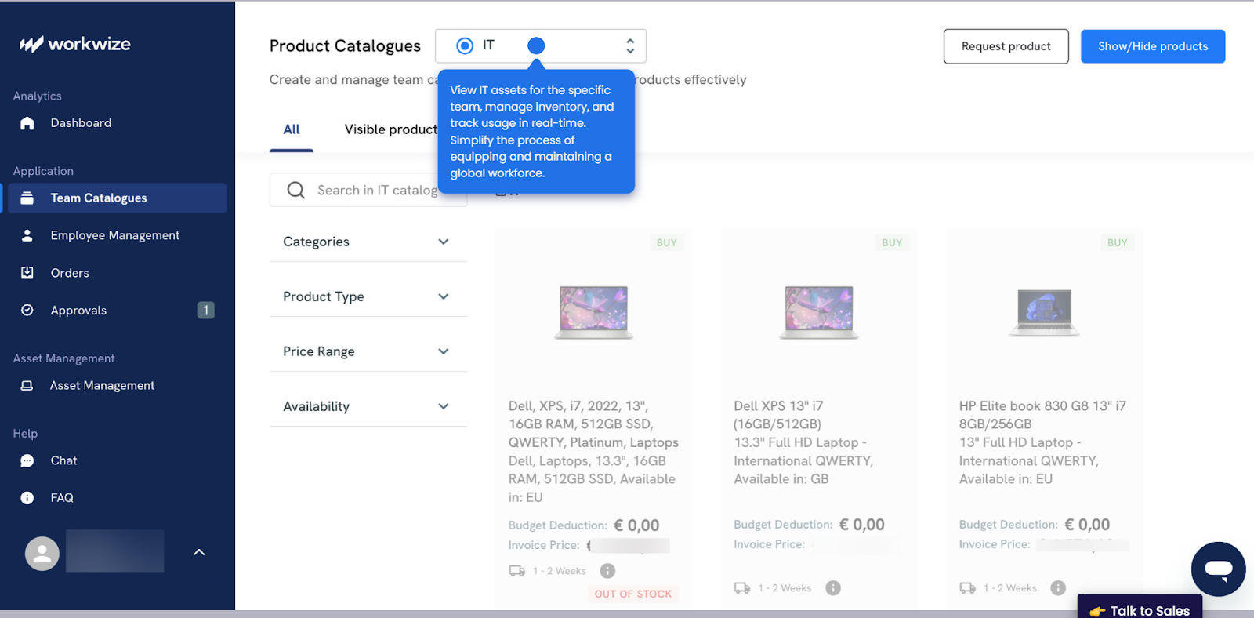The width and height of the screenshot is (1254, 618).
Task: Click the HP Elite book laptop thumbnail
Action: point(1044,311)
